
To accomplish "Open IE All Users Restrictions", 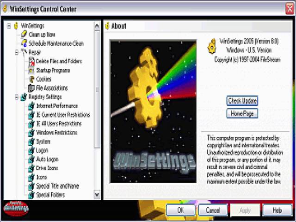I will click(x=59, y=123).
